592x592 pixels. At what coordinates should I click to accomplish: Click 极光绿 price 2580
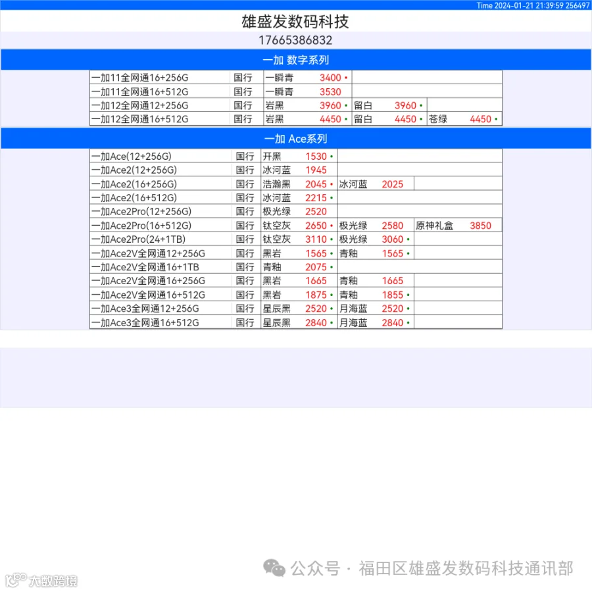(392, 226)
